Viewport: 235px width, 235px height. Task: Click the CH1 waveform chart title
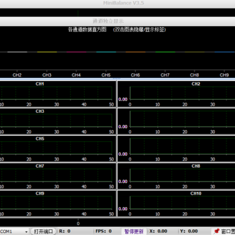40,84
